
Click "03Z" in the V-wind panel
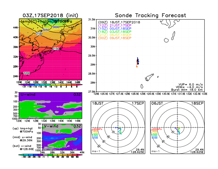coord(77,126)
